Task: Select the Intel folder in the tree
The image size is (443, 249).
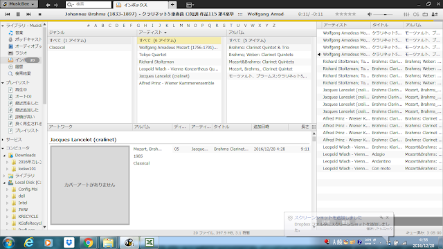Action: click(23, 203)
